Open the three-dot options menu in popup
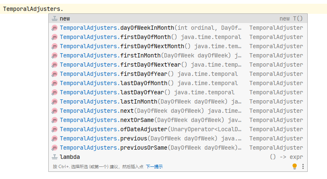This screenshot has width=327, height=179. 303,166
